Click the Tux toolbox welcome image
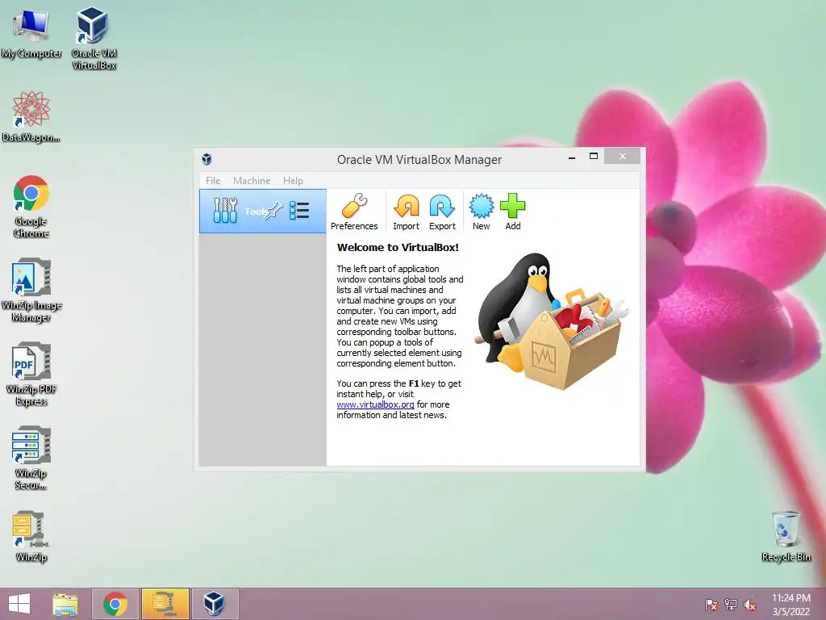The width and height of the screenshot is (826, 620). click(x=552, y=321)
